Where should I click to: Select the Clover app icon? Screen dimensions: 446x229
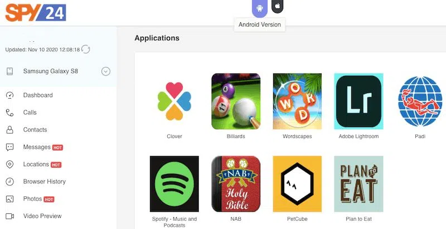click(174, 101)
